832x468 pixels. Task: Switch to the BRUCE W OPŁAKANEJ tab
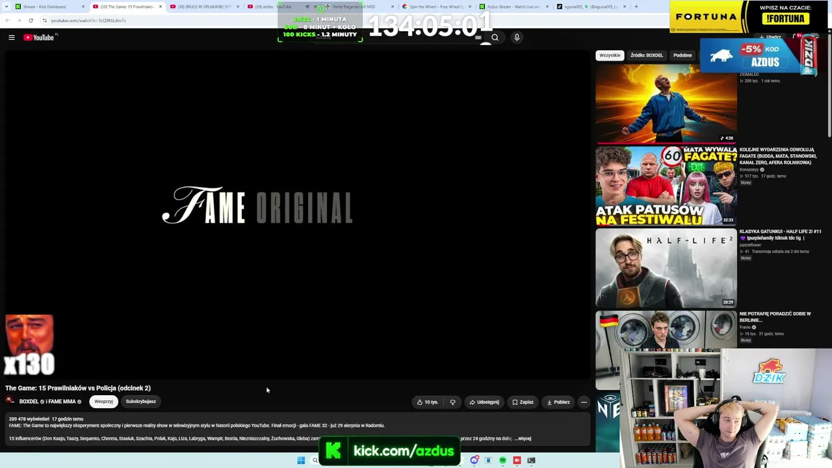pyautogui.click(x=203, y=6)
